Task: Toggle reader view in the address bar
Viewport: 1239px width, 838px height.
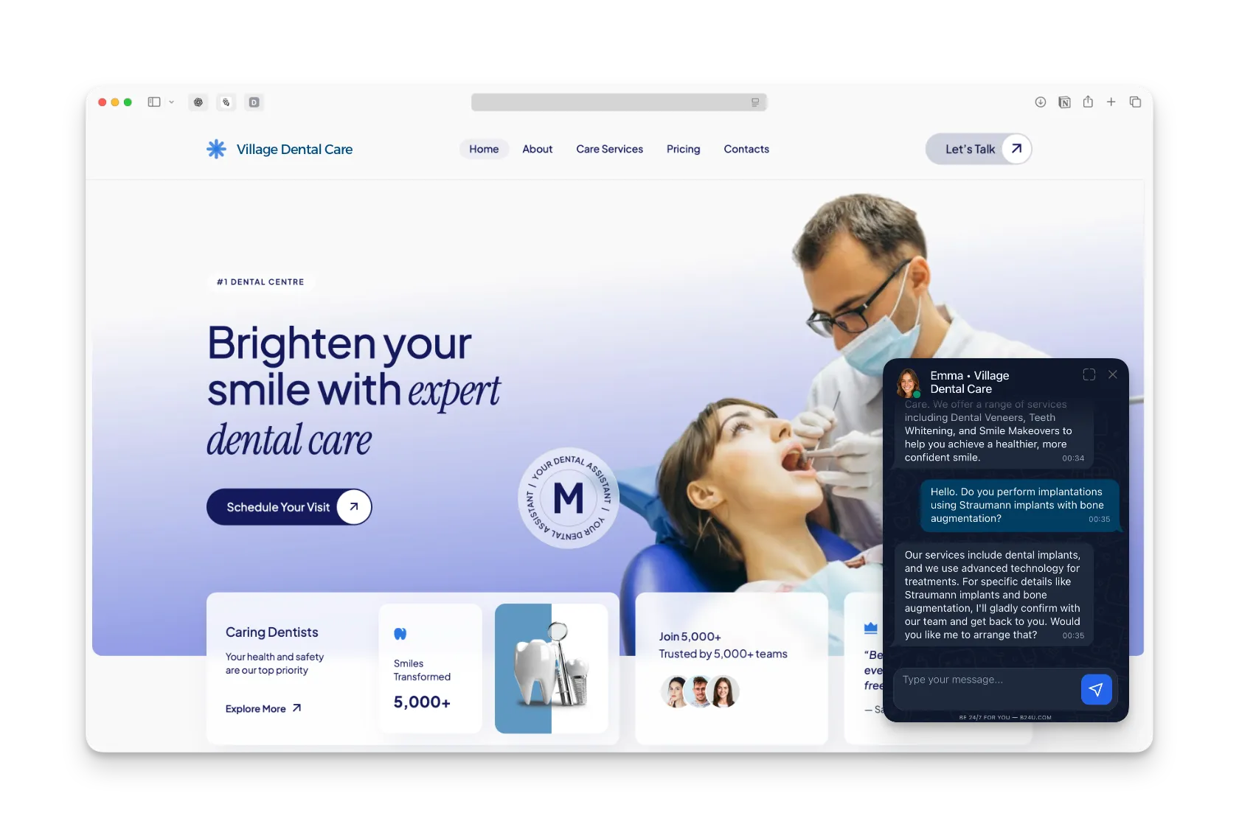Action: (754, 102)
